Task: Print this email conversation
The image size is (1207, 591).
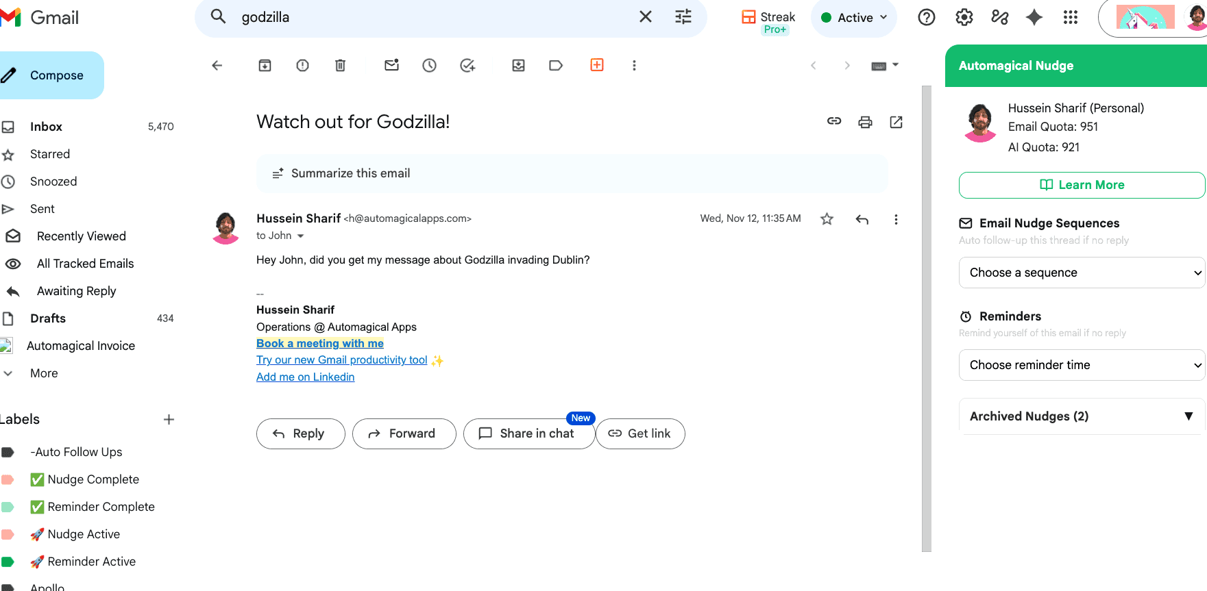Action: pyautogui.click(x=865, y=122)
